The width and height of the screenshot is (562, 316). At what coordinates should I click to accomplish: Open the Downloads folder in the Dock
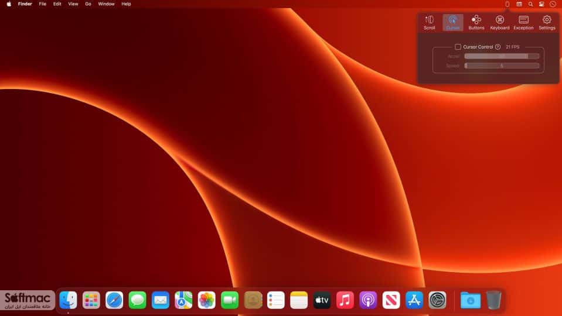pyautogui.click(x=471, y=300)
